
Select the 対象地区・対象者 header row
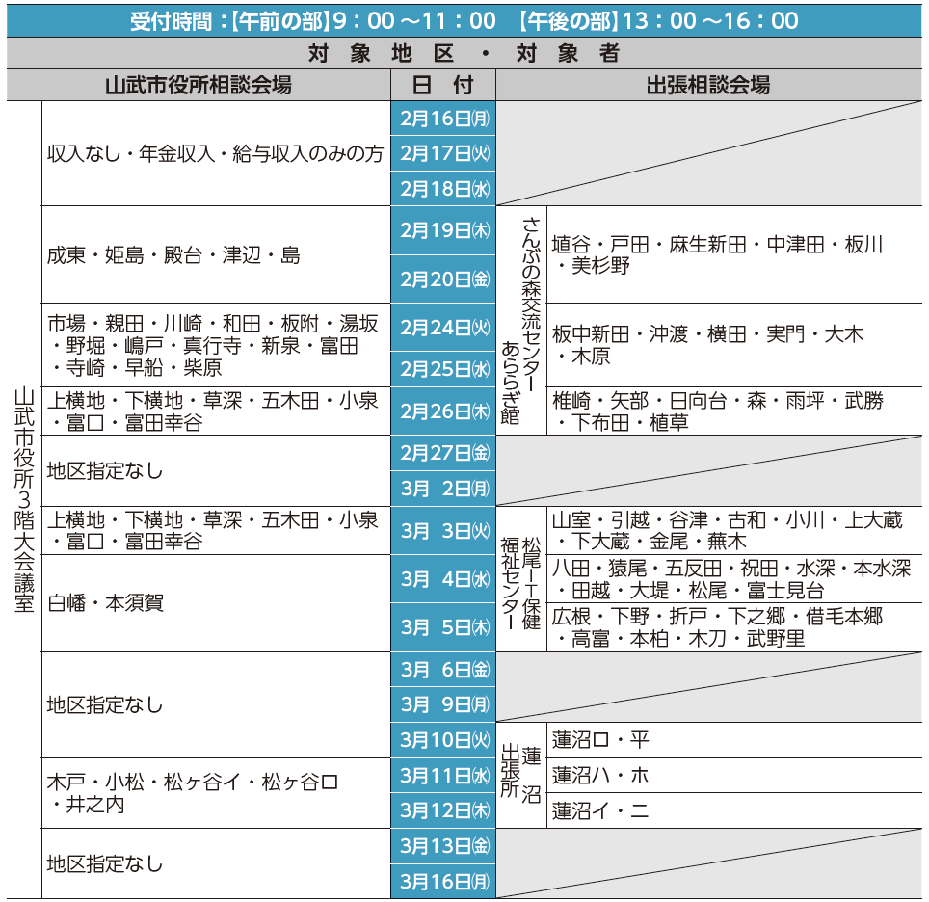(464, 52)
